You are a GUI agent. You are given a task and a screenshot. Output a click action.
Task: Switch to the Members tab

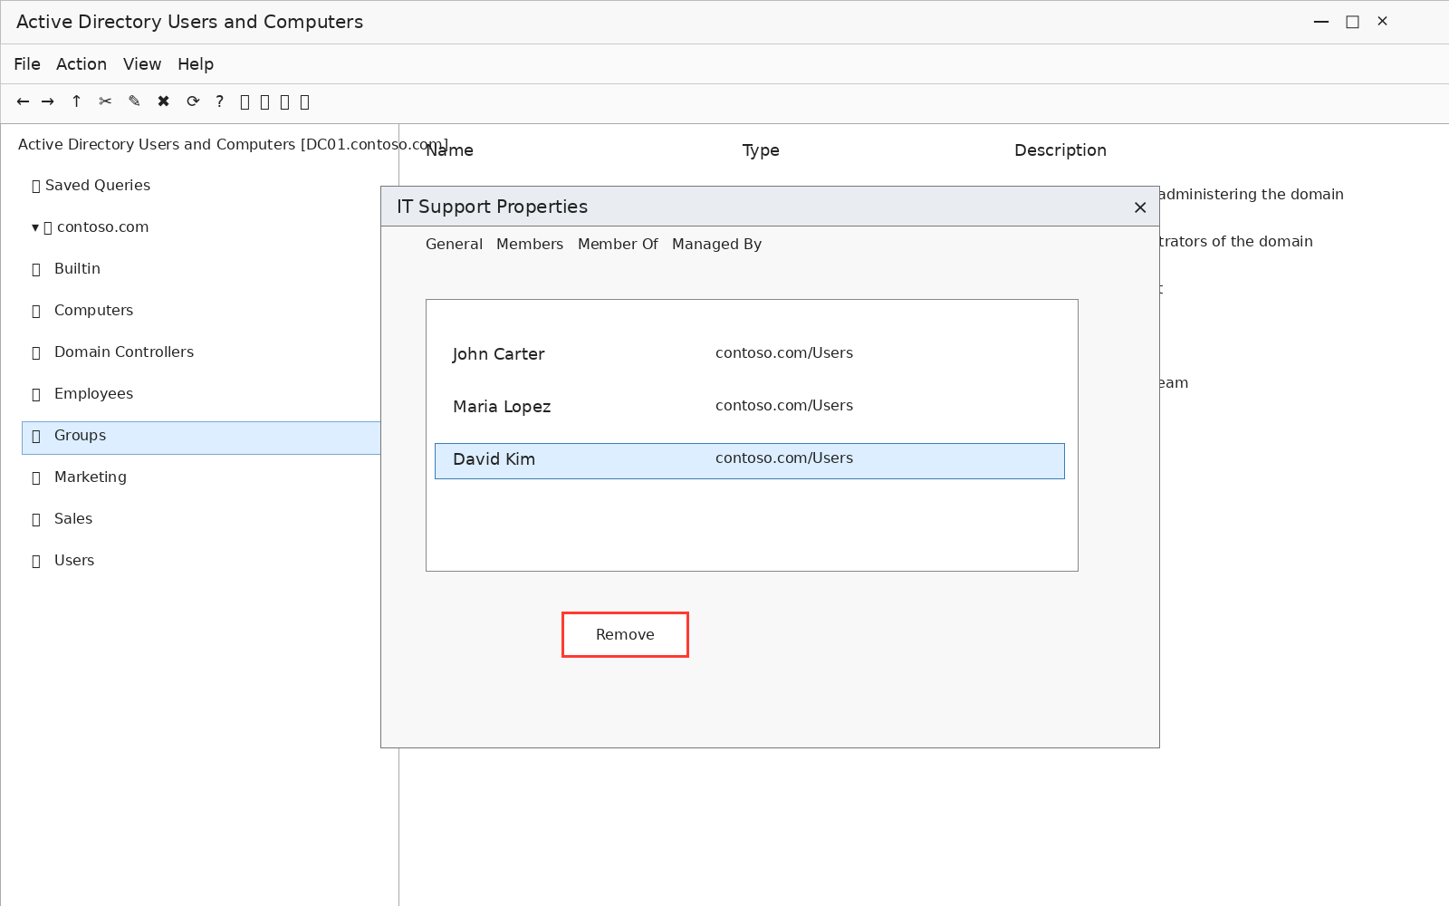point(530,245)
